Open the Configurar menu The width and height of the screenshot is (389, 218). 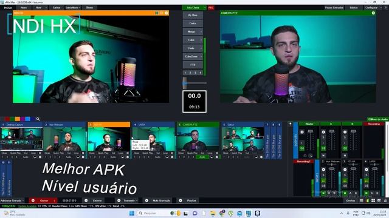[x=371, y=8]
